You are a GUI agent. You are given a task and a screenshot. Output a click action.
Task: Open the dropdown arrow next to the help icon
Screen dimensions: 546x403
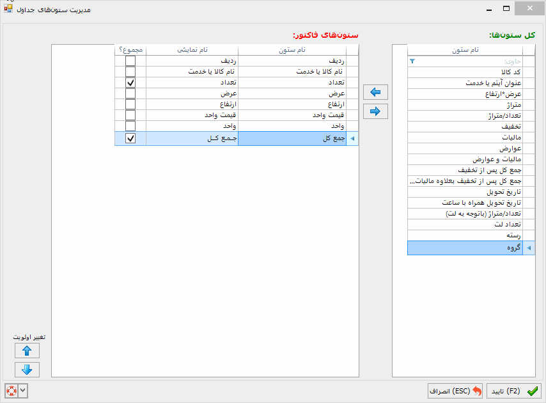pos(23,390)
